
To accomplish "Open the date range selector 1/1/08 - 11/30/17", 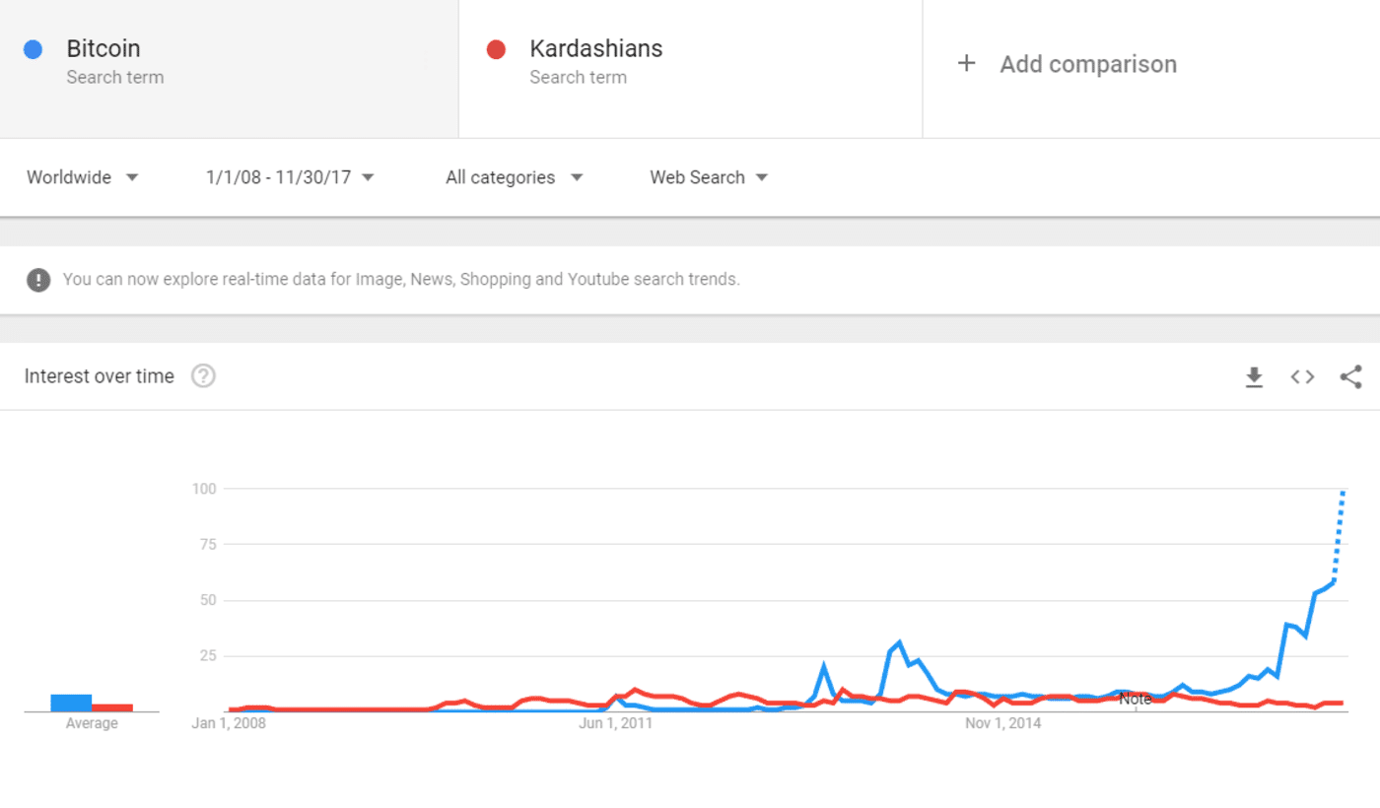I will (289, 177).
